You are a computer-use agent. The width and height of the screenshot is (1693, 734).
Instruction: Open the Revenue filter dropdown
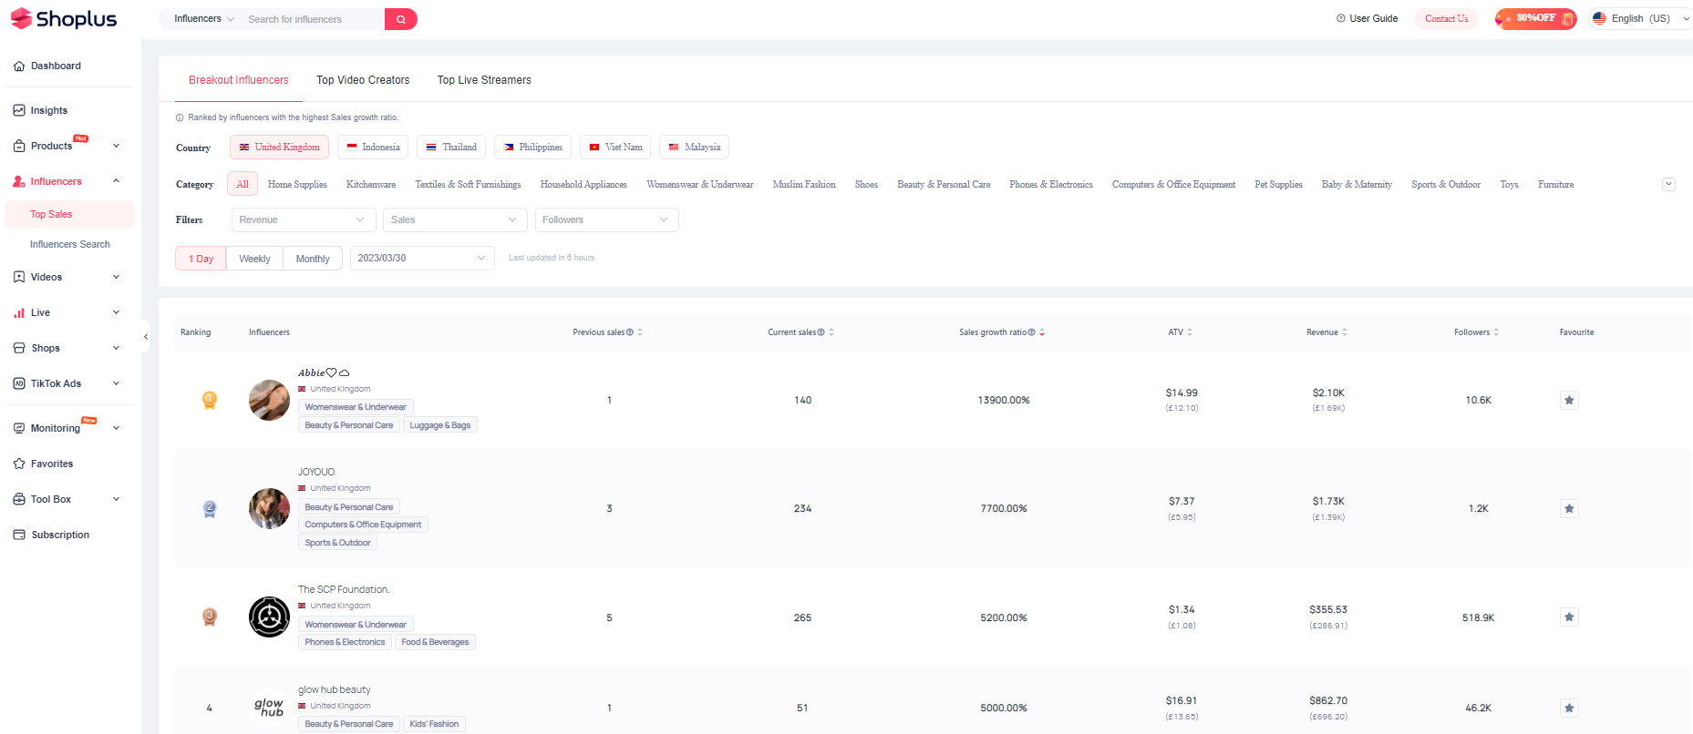[x=304, y=219]
